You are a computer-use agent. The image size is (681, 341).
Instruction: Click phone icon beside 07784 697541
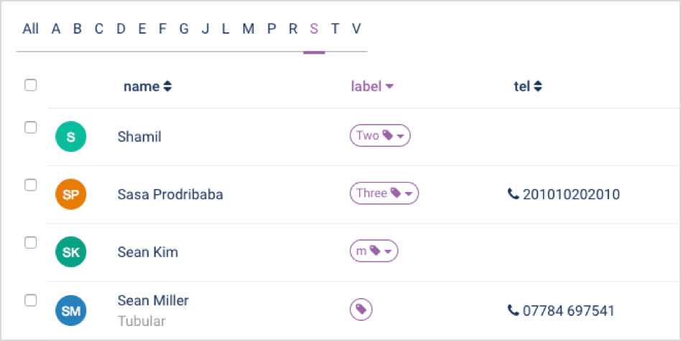513,310
